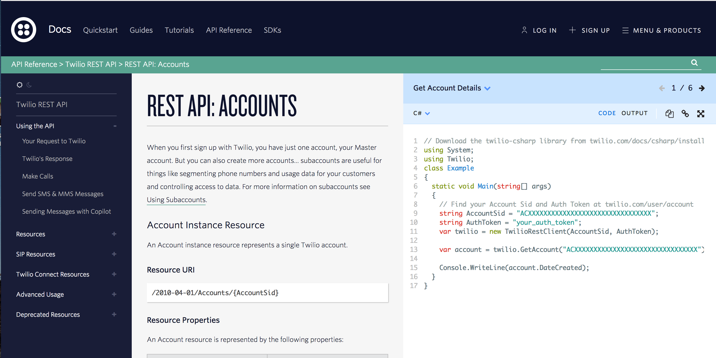The image size is (716, 358).
Task: Expand the Resources section
Action: (114, 234)
